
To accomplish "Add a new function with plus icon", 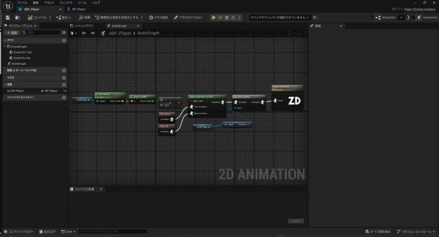I will coord(64,71).
